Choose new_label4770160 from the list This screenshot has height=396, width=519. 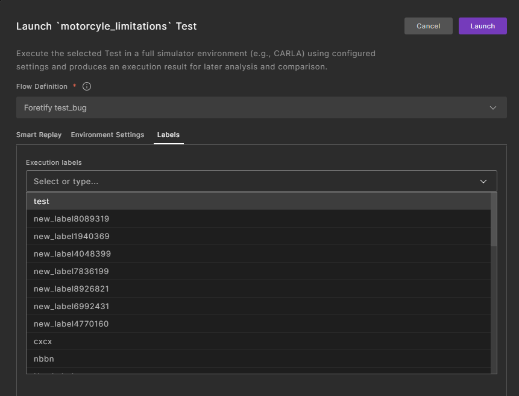coord(258,324)
